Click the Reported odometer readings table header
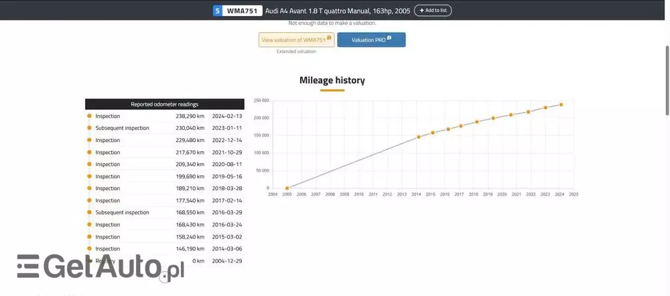Viewport: 670px width, 296px height. point(164,104)
